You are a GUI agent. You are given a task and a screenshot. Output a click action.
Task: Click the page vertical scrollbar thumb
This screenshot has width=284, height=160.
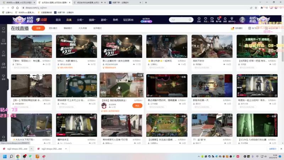pos(283,48)
